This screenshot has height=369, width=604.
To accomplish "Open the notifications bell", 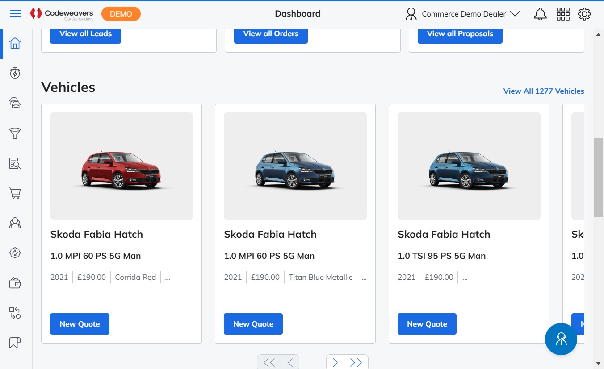I will coord(540,14).
